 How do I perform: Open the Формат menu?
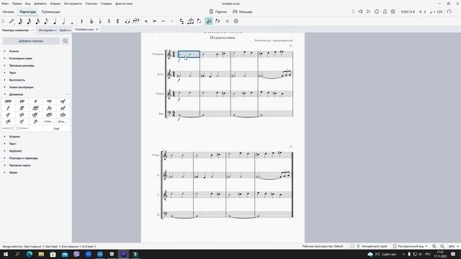(x=55, y=4)
